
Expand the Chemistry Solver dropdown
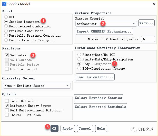click(37, 86)
